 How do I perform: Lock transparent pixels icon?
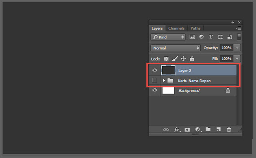(166, 59)
